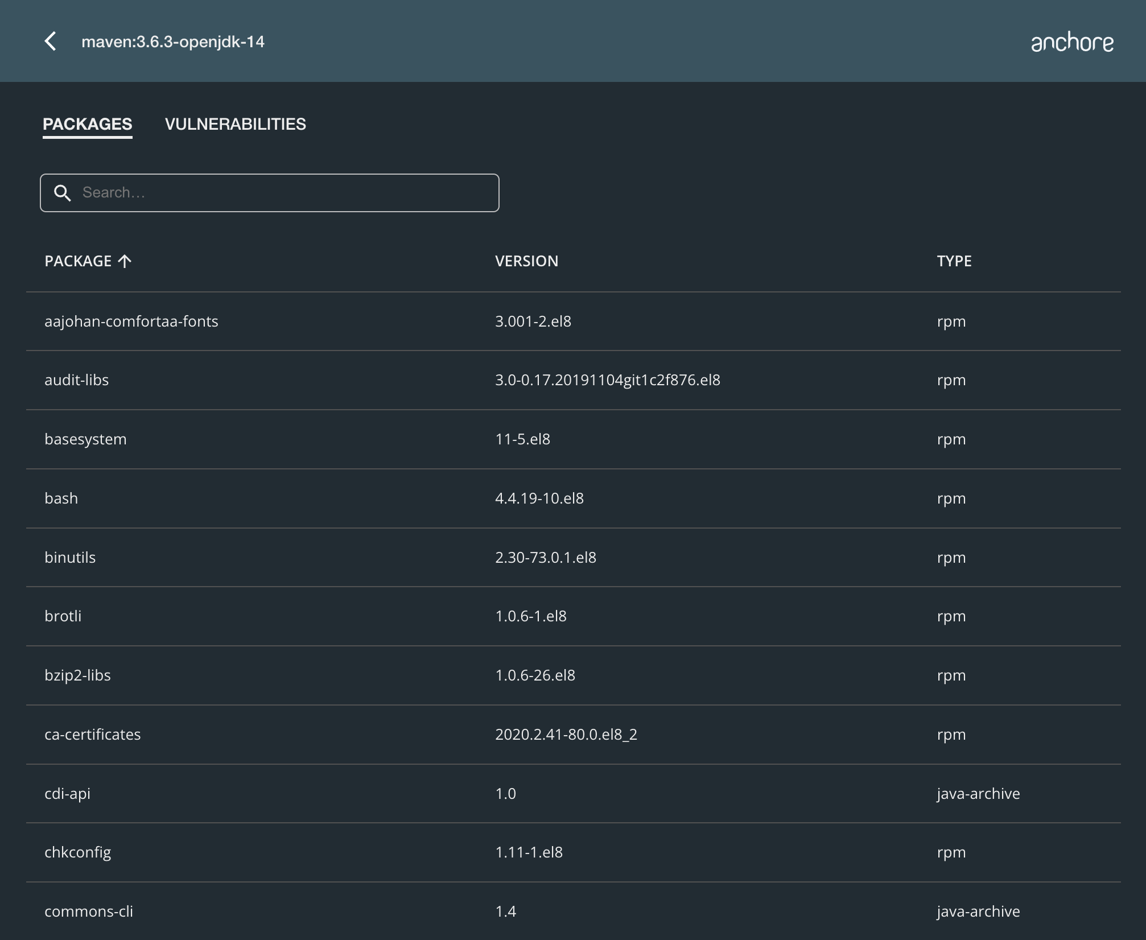Switch to the VULNERABILITIES tab
This screenshot has width=1146, height=940.
point(236,123)
